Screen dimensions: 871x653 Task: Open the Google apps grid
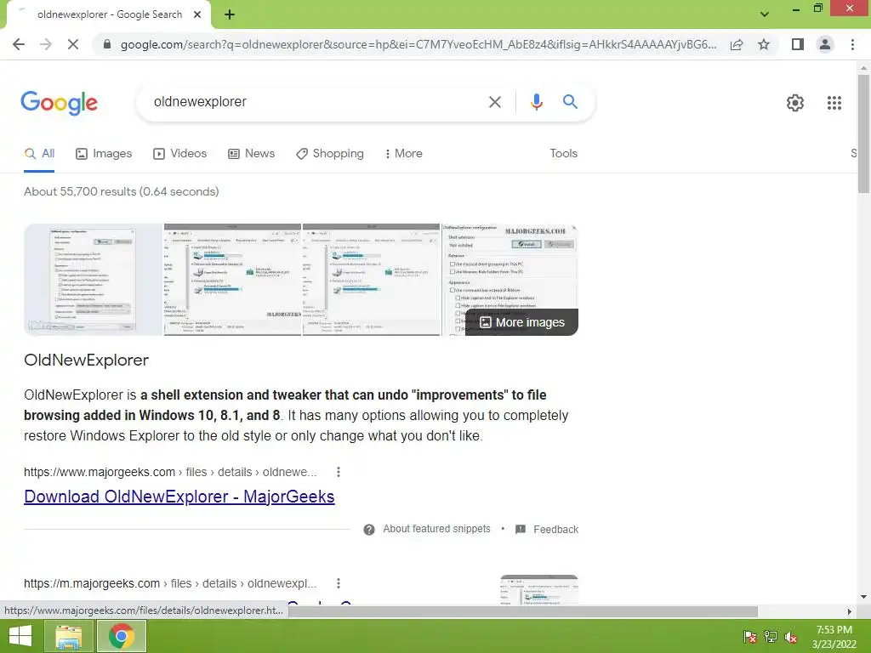coord(834,103)
